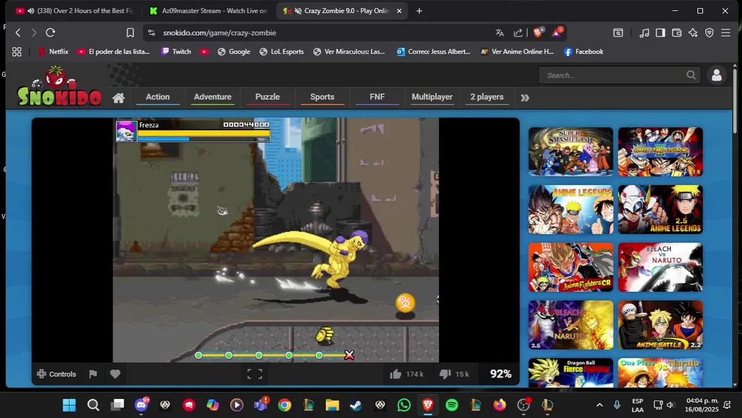This screenshot has width=742, height=418.
Task: Show hidden system tray icons
Action: 600,405
